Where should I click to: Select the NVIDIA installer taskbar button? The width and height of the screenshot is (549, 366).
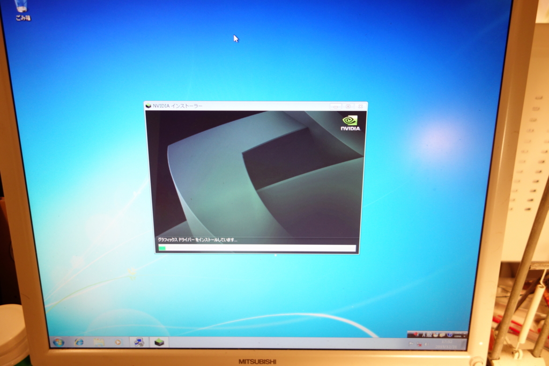[x=159, y=342]
